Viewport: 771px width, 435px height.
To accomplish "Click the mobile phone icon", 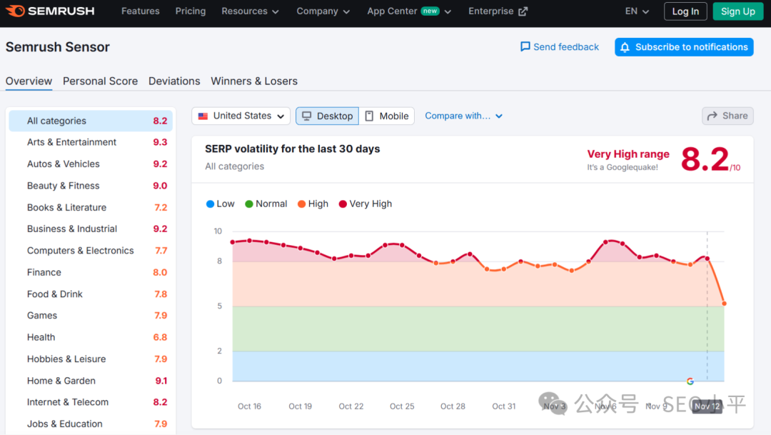I will click(369, 116).
